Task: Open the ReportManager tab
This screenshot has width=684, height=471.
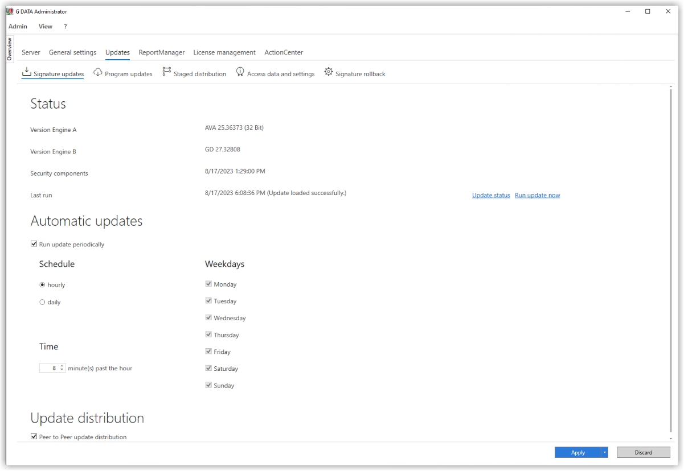Action: tap(162, 52)
